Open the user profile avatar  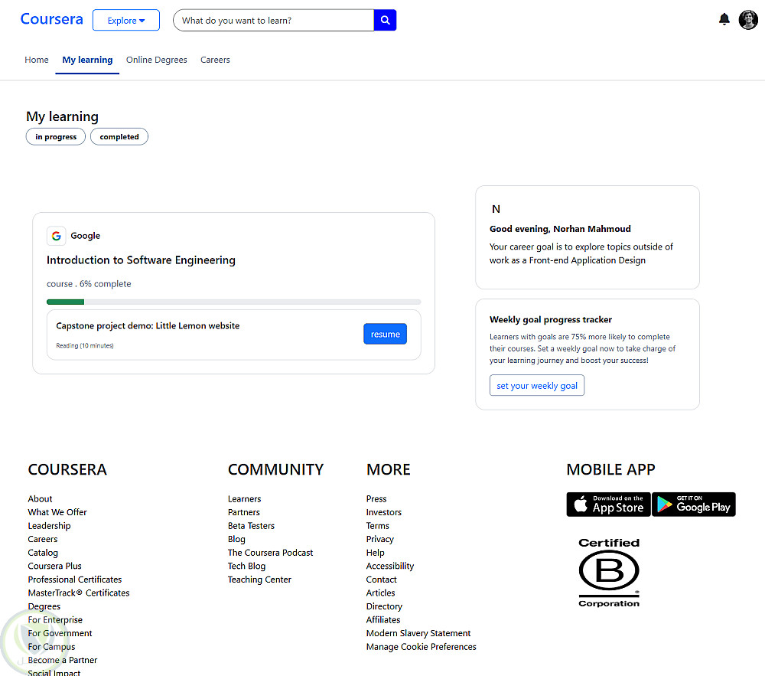[x=748, y=20]
